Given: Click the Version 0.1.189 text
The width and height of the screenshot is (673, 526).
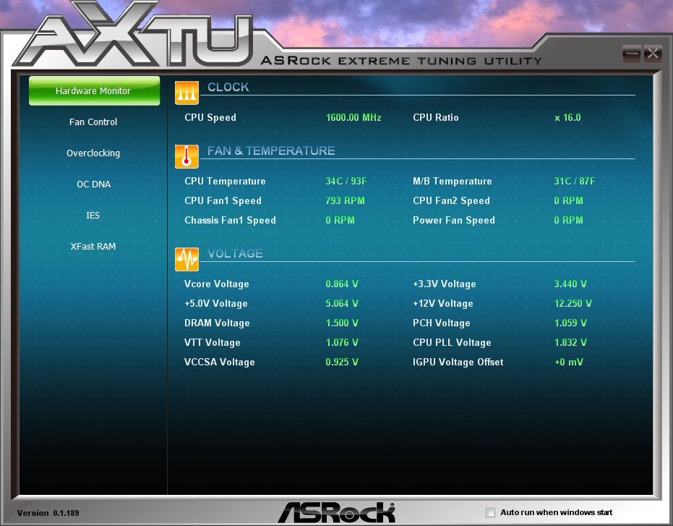Looking at the screenshot, I should [48, 513].
